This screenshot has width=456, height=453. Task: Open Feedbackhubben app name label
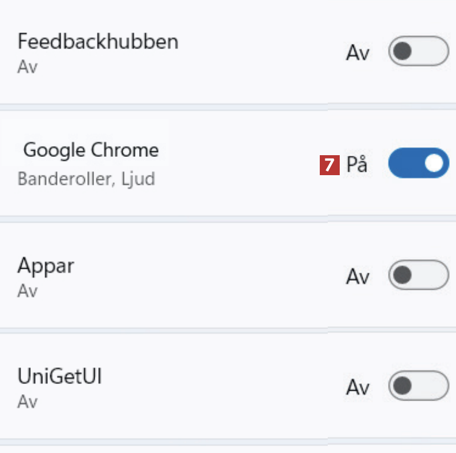pos(97,42)
